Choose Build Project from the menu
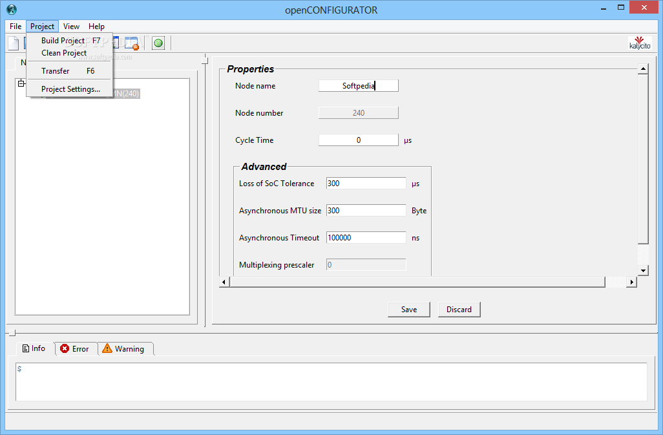The image size is (663, 435). [70, 41]
